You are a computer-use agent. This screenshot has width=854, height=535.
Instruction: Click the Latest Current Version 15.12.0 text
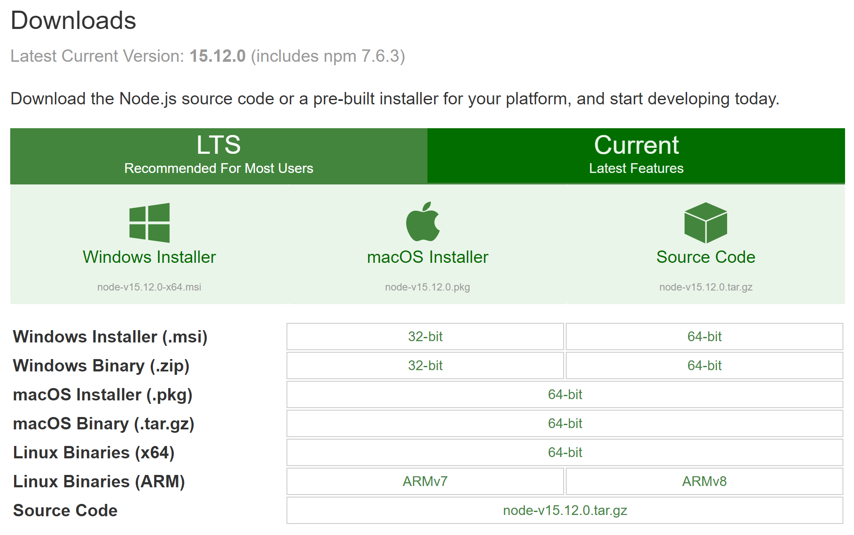point(208,56)
